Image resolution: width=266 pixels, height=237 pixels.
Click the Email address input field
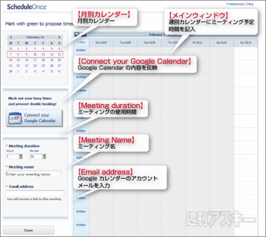click(35, 193)
